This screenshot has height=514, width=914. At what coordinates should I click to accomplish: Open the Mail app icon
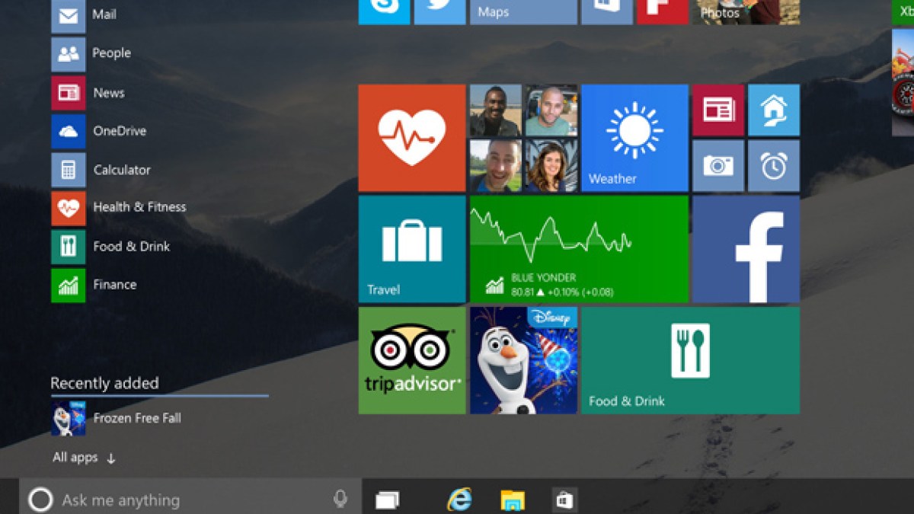69,16
